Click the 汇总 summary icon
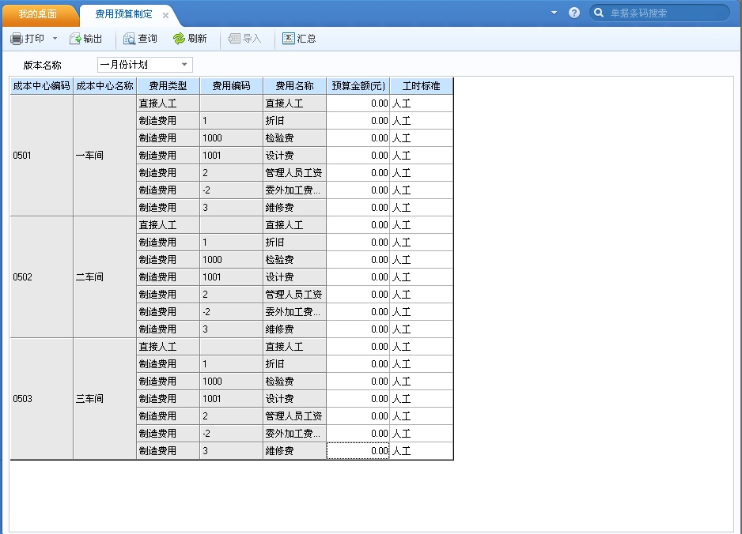Screen dimensions: 742x534 pyautogui.click(x=288, y=39)
